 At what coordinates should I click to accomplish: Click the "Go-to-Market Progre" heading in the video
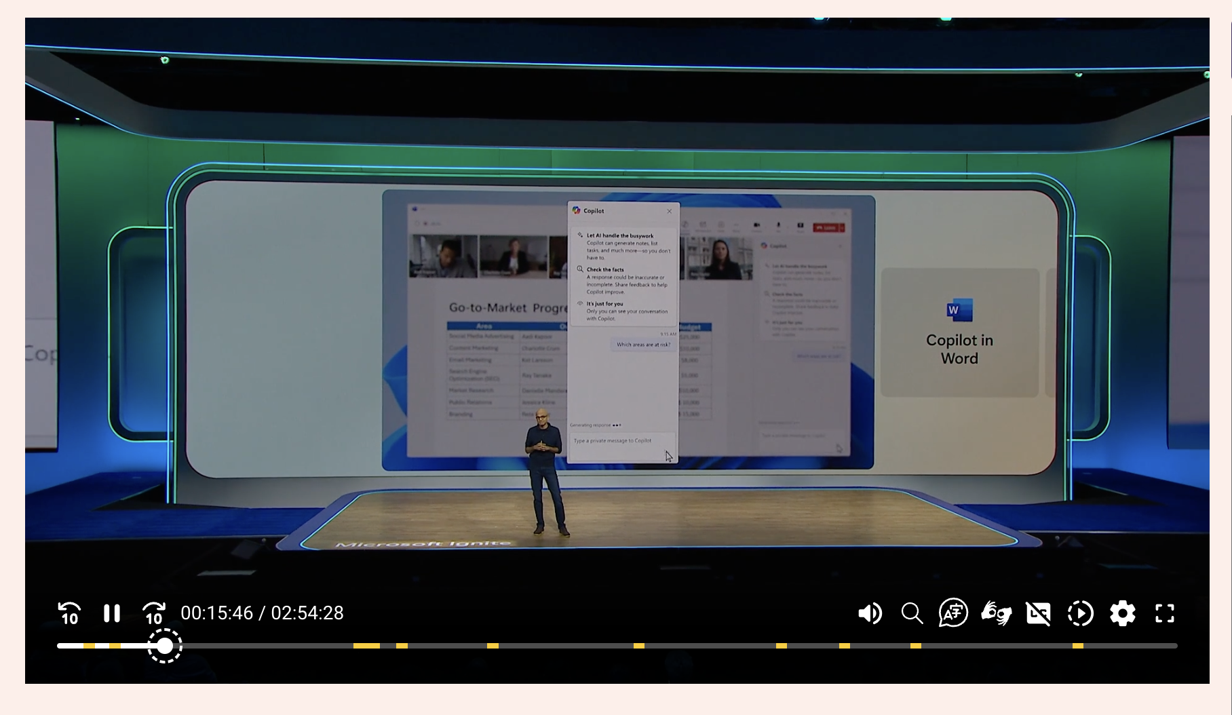(508, 308)
